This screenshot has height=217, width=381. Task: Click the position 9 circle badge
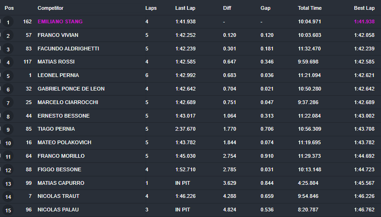point(8,129)
